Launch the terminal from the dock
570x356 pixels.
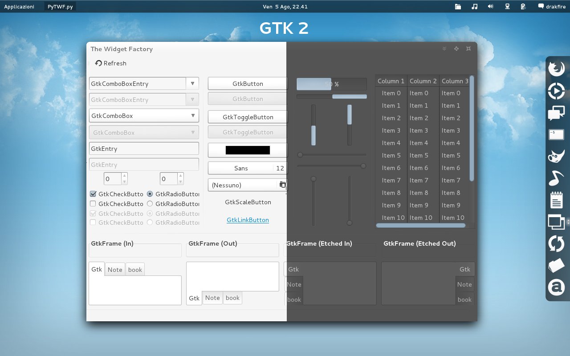pos(556,135)
